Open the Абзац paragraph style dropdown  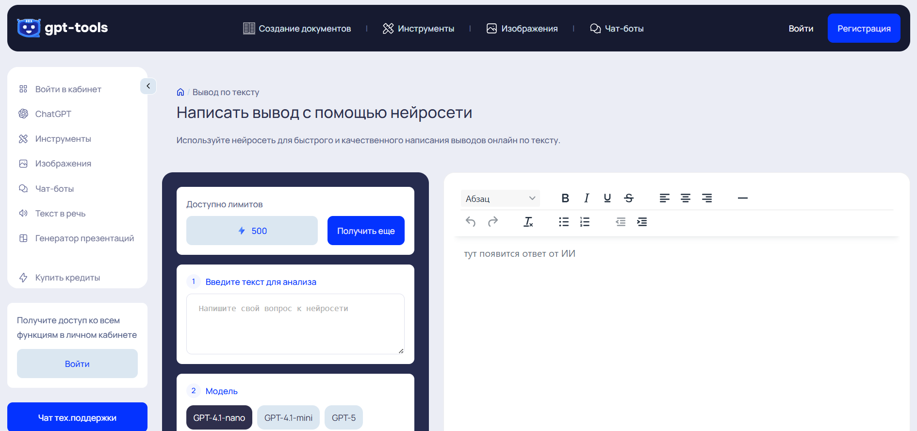500,199
